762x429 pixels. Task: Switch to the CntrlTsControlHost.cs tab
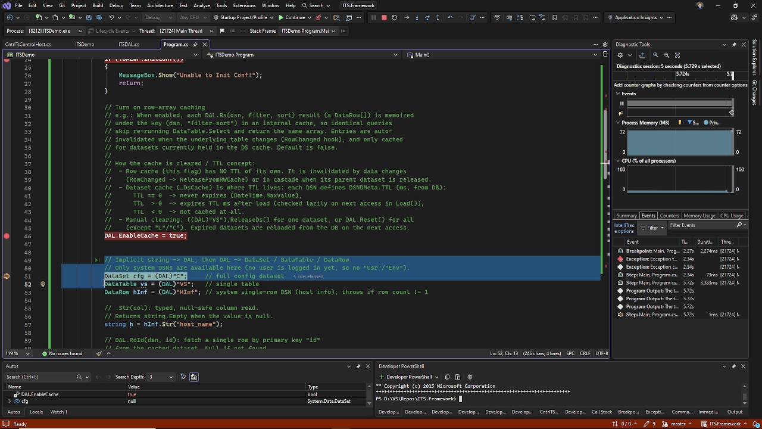(x=28, y=45)
